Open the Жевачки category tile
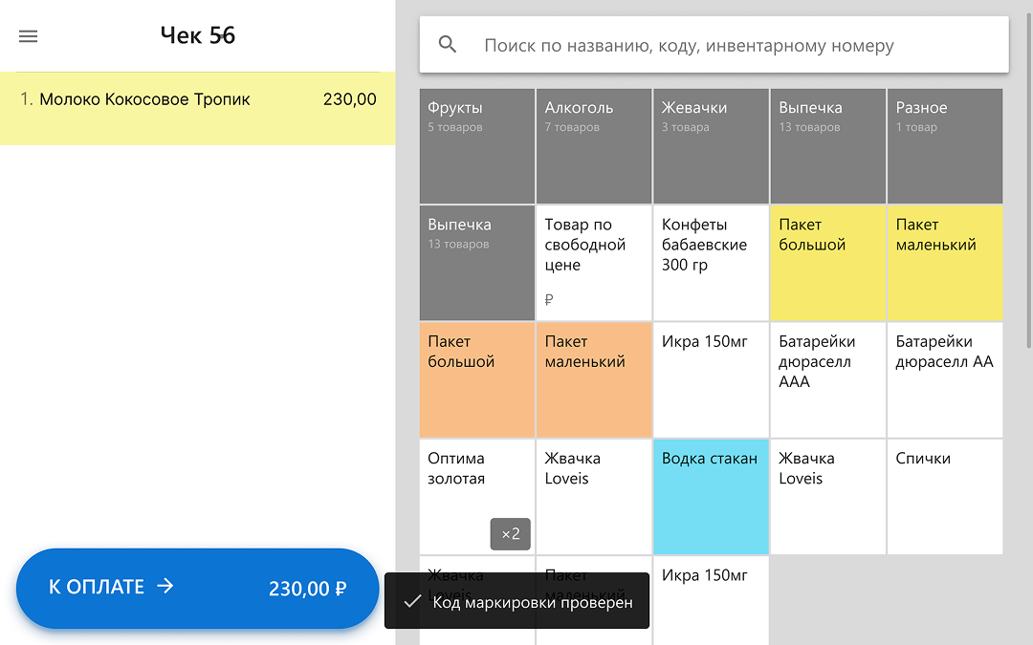Image resolution: width=1033 pixels, height=645 pixels. [x=711, y=146]
